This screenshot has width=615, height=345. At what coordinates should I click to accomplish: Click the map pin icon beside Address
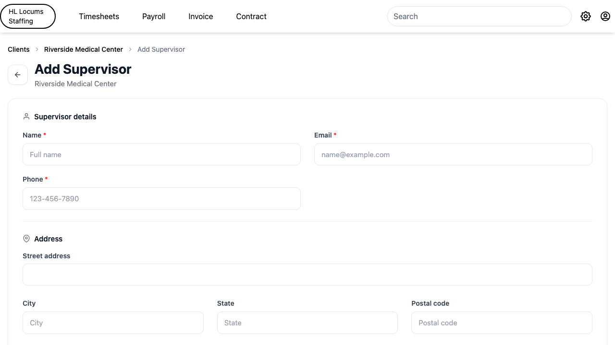26,239
